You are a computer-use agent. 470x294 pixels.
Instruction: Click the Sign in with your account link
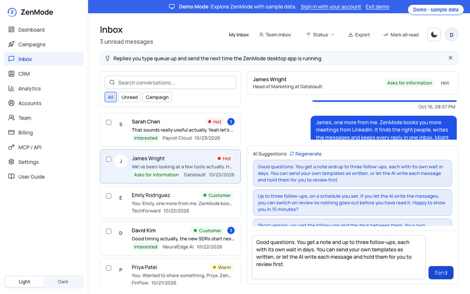[331, 7]
